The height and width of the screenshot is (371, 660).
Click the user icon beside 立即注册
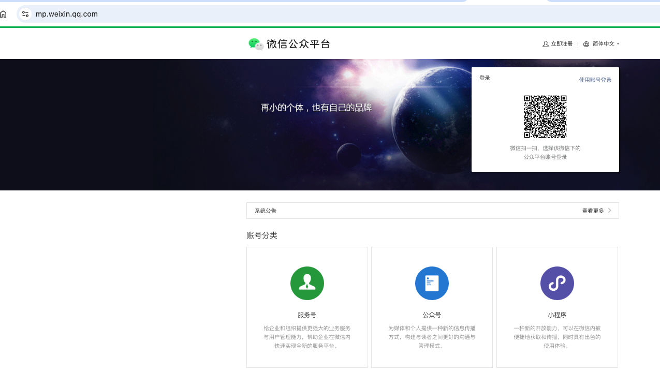[546, 44]
